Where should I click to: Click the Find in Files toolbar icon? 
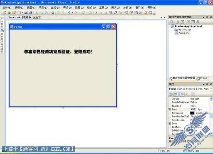tap(52, 13)
